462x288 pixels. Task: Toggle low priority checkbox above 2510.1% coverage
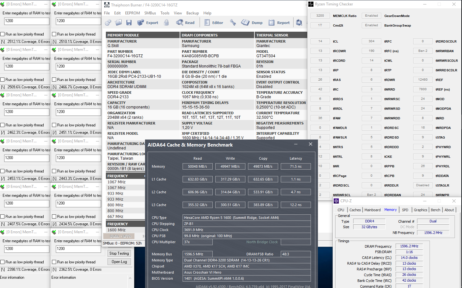pyautogui.click(x=54, y=34)
